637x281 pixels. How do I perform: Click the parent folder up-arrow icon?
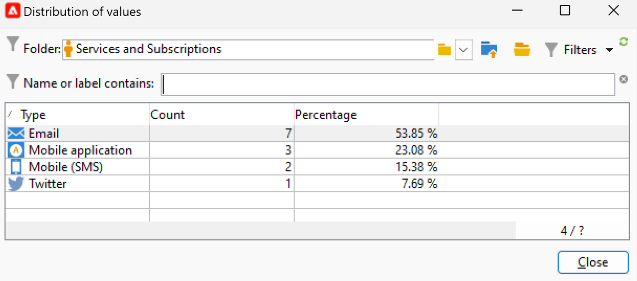pyautogui.click(x=489, y=50)
